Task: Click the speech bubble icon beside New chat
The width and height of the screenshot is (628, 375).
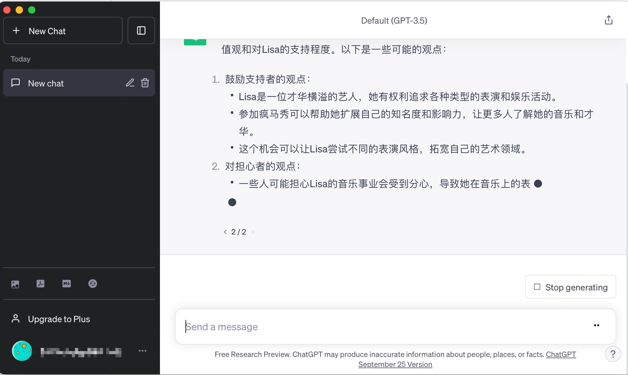Action: [x=16, y=83]
